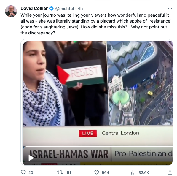Toggle the like heart icon

pos(97,172)
